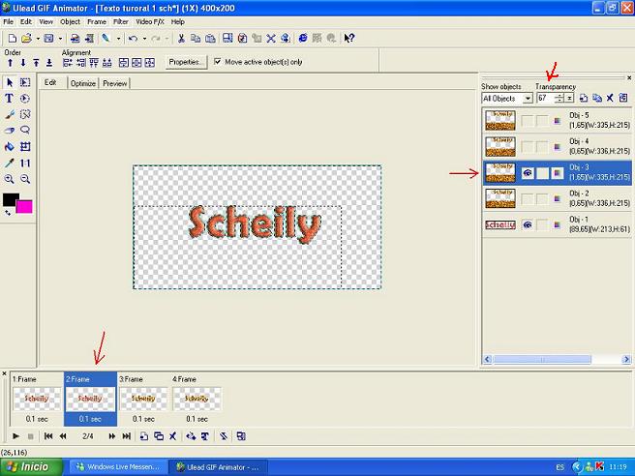
Task: Hide Obj - 3 with eye toggle
Action: [527, 173]
